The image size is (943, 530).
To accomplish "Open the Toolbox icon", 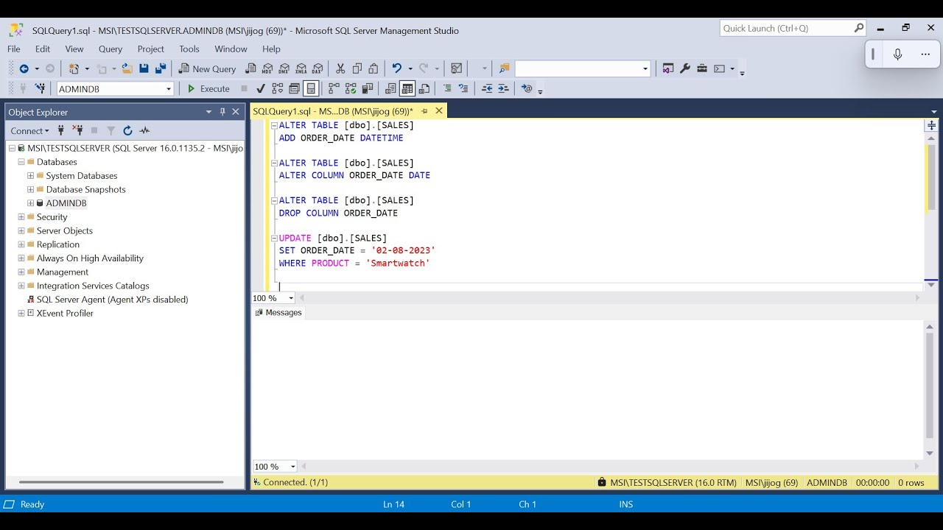I will coord(702,68).
